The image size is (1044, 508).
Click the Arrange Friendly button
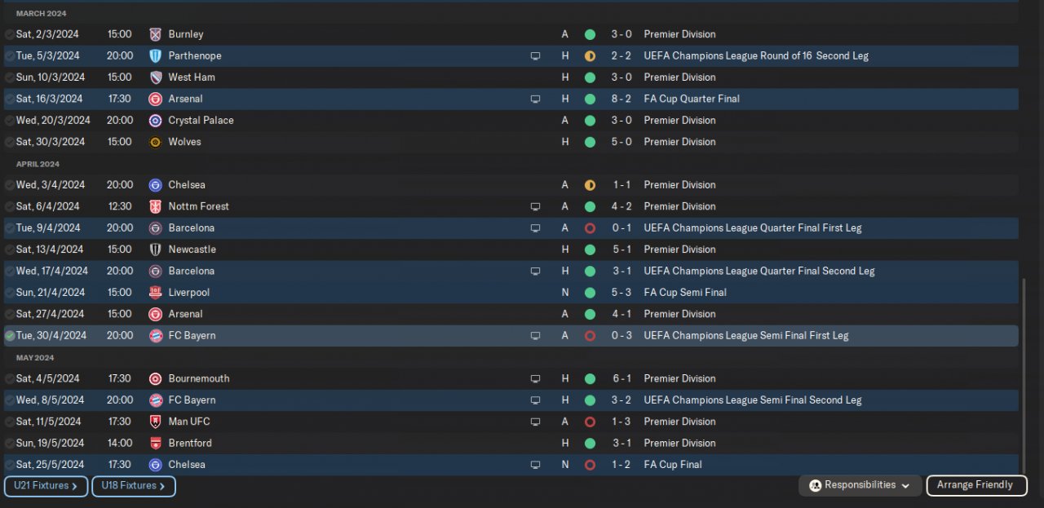coord(975,485)
